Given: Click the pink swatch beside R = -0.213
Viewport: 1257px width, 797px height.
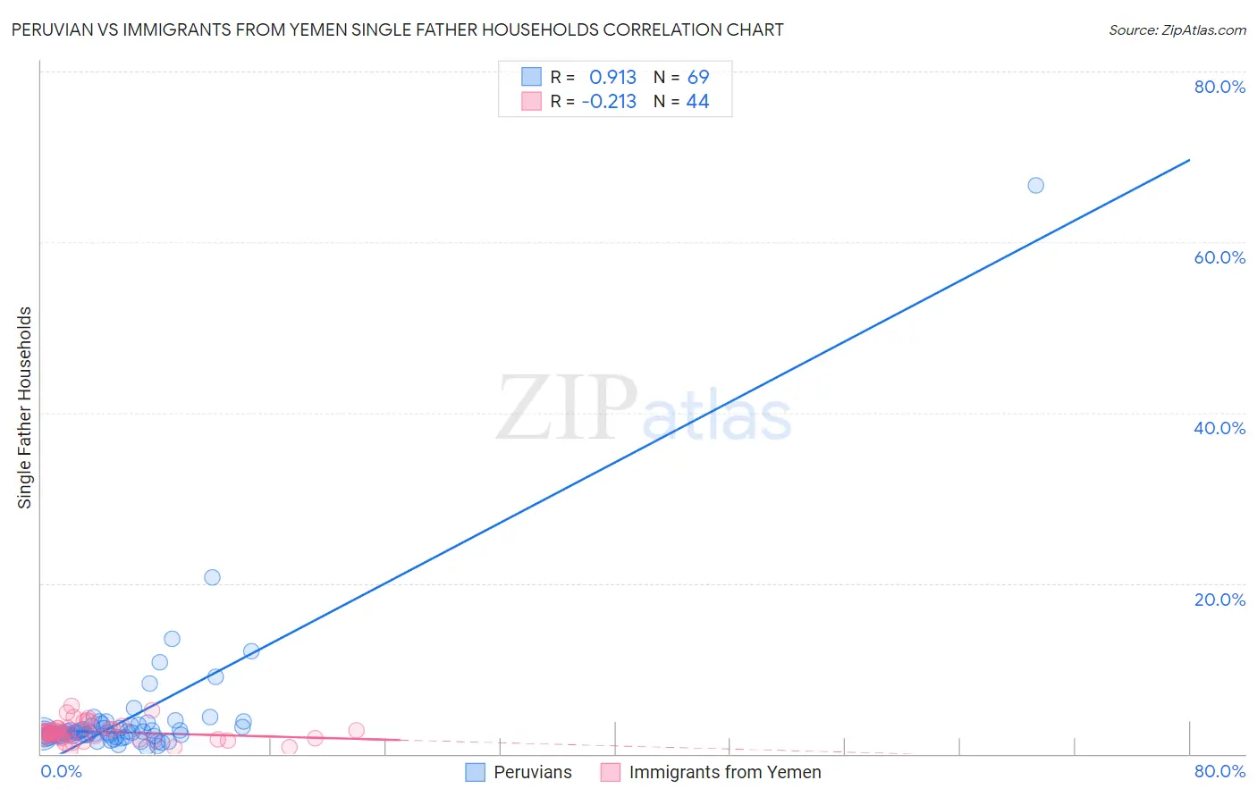Looking at the screenshot, I should (x=531, y=101).
